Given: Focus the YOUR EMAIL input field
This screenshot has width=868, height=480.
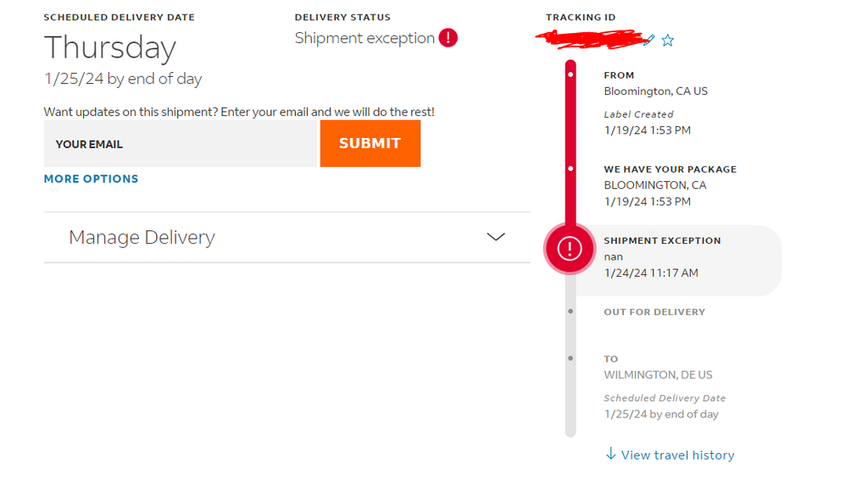Looking at the screenshot, I should 181,144.
